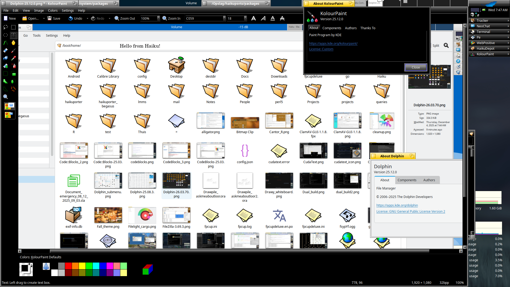This screenshot has width=510, height=287.
Task: Toggle strikethrough text formatting
Action: pos(282,18)
